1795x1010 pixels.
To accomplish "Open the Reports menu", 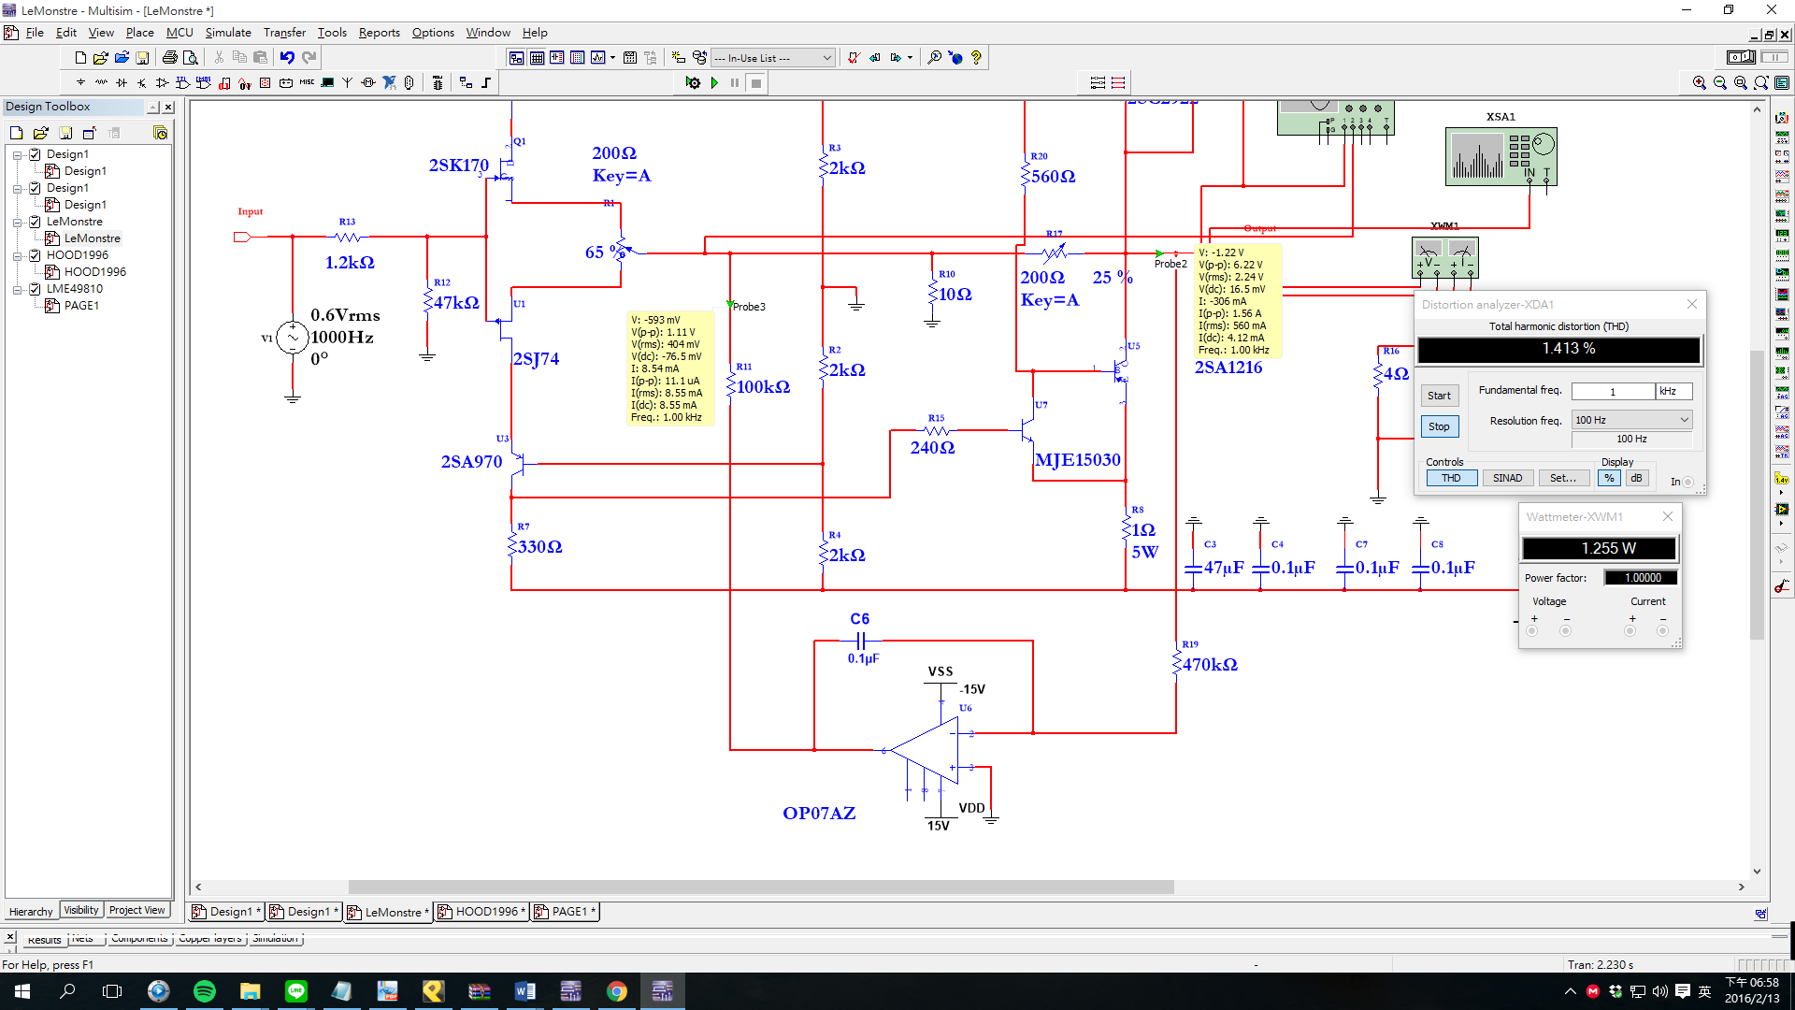I will (x=379, y=33).
